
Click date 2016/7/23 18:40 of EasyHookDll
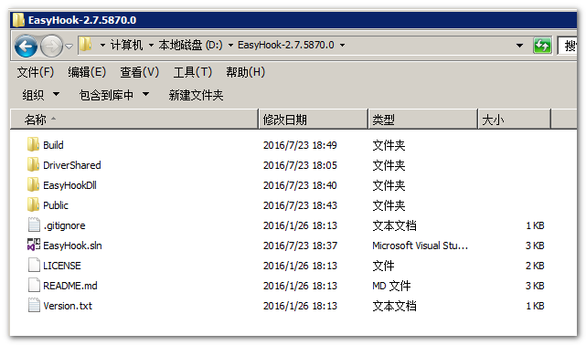pyautogui.click(x=300, y=185)
